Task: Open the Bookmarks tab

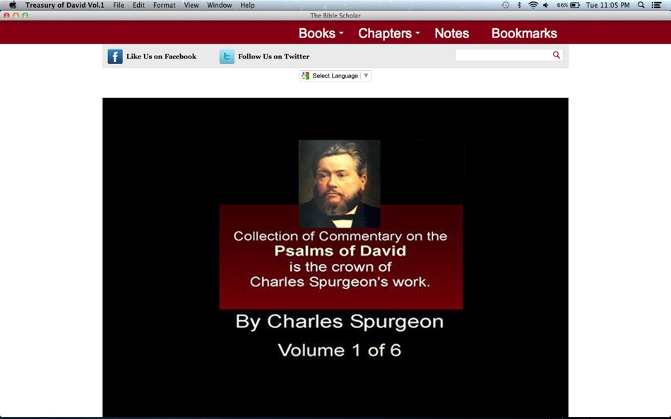Action: point(524,33)
